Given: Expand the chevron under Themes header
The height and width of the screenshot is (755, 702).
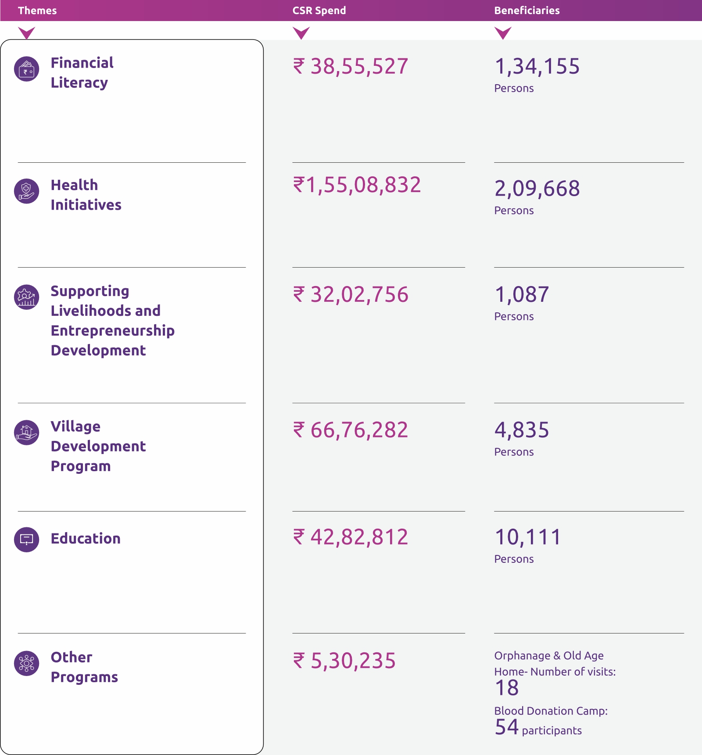Looking at the screenshot, I should click(27, 33).
